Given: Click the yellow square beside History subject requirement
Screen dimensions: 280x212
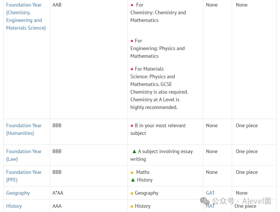Looking at the screenshot, I should coord(132,207).
